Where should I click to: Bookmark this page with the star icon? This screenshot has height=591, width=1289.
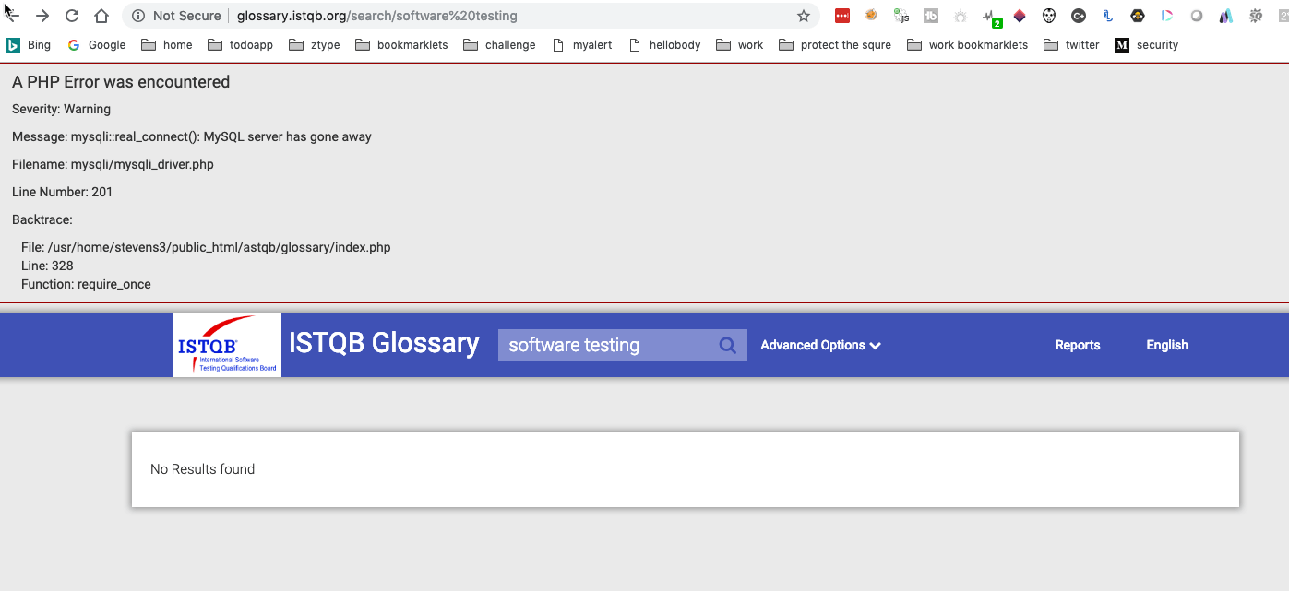coord(803,16)
